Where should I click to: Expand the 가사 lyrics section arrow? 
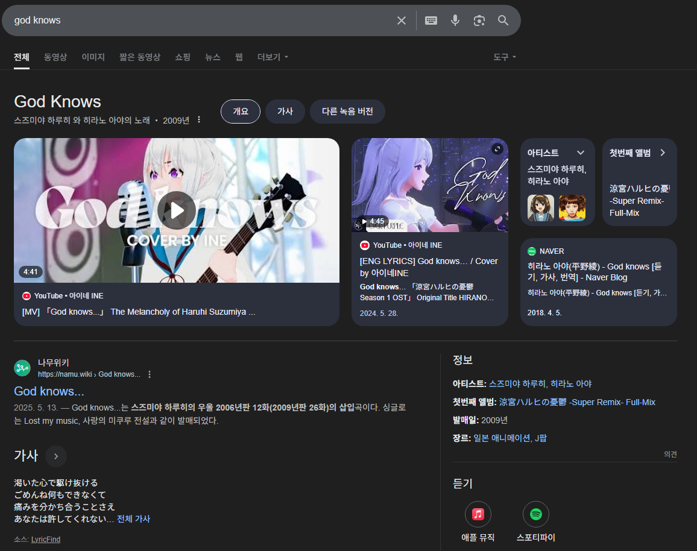56,456
